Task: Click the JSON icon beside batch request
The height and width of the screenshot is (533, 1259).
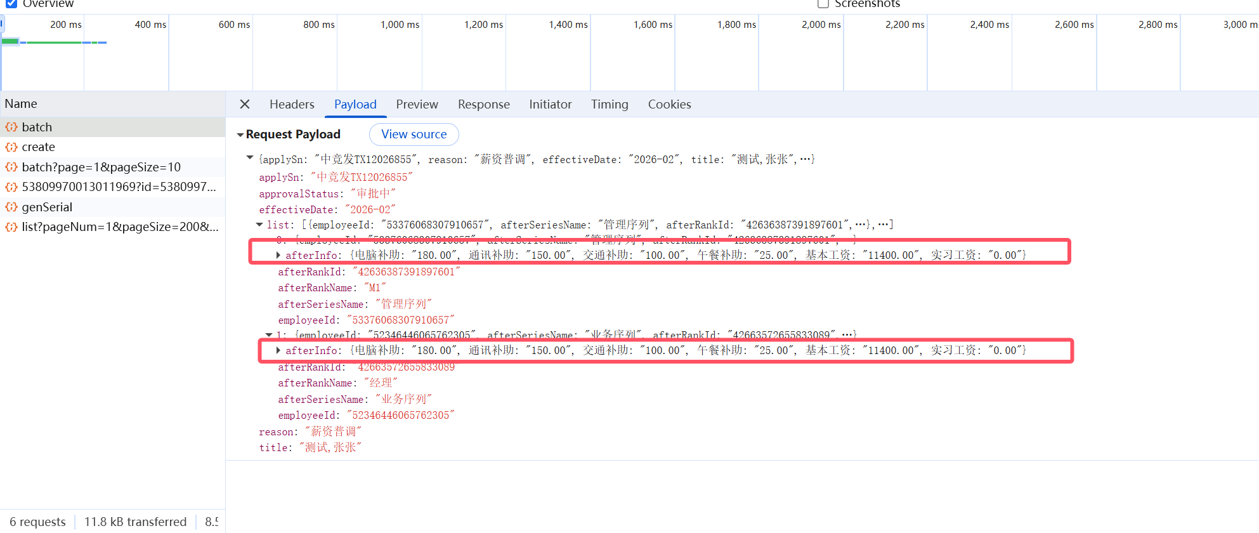Action: point(11,127)
